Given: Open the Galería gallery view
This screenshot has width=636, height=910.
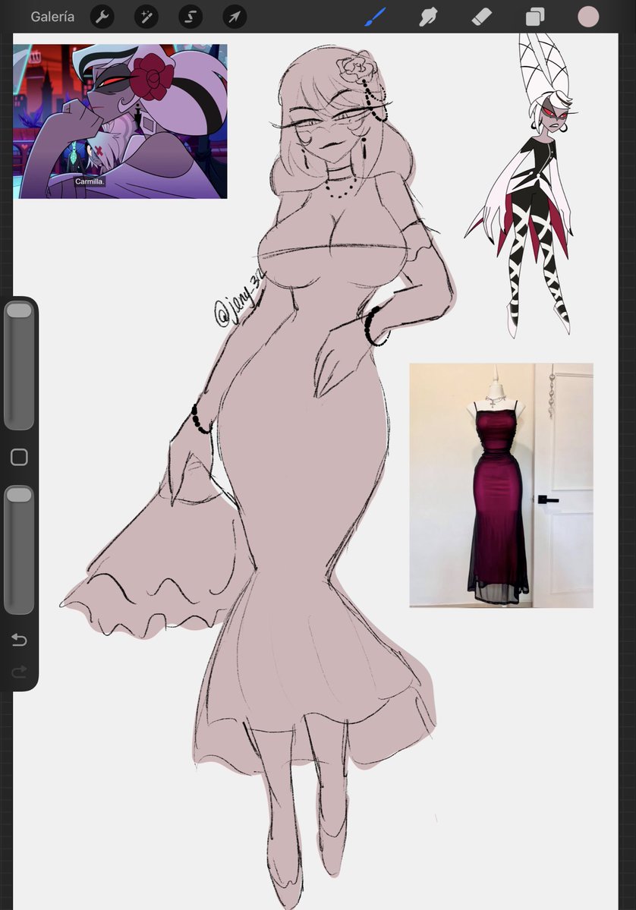Looking at the screenshot, I should [52, 17].
